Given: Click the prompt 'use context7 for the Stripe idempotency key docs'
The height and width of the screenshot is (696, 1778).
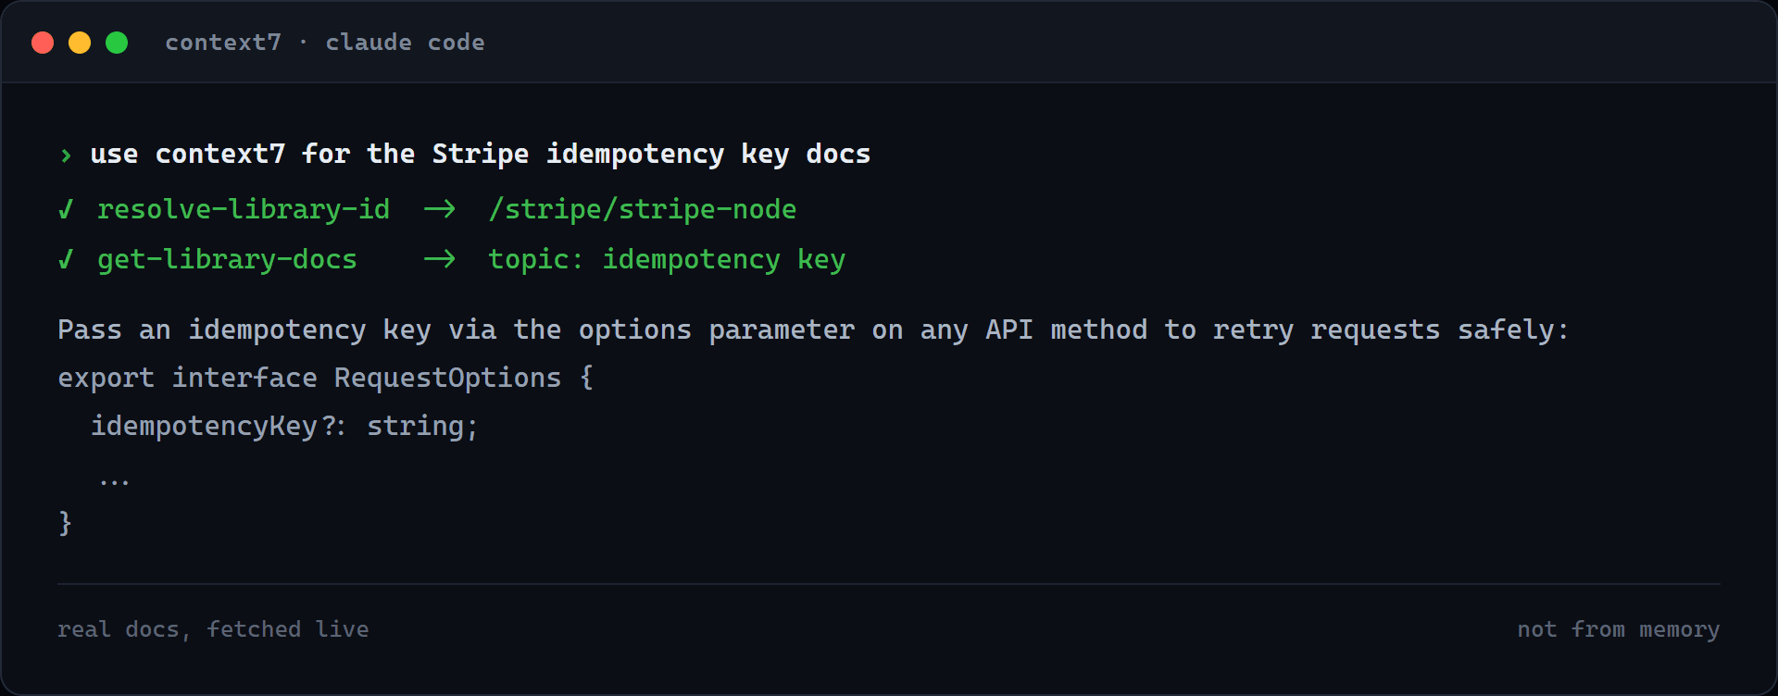Looking at the screenshot, I should (x=481, y=154).
